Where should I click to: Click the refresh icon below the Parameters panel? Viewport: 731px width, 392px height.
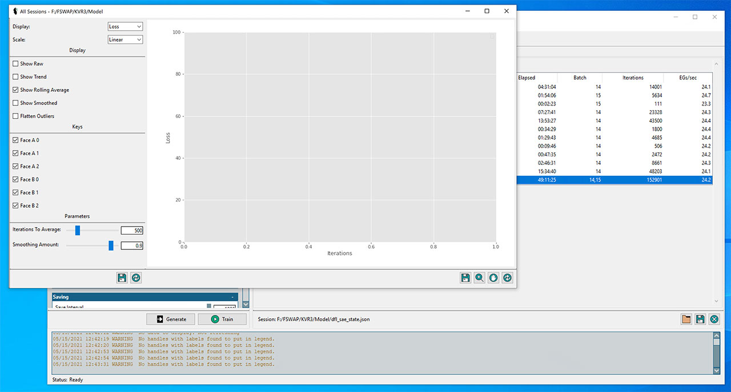tap(136, 278)
